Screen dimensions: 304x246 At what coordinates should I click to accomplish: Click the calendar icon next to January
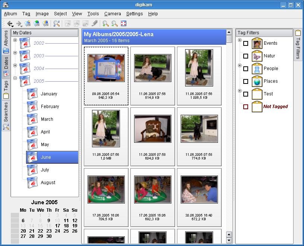(32, 94)
